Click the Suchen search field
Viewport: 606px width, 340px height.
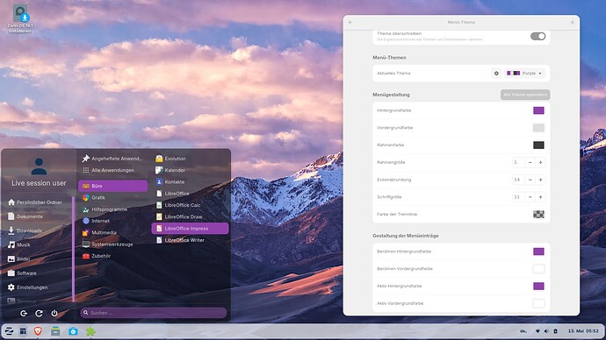tap(154, 313)
